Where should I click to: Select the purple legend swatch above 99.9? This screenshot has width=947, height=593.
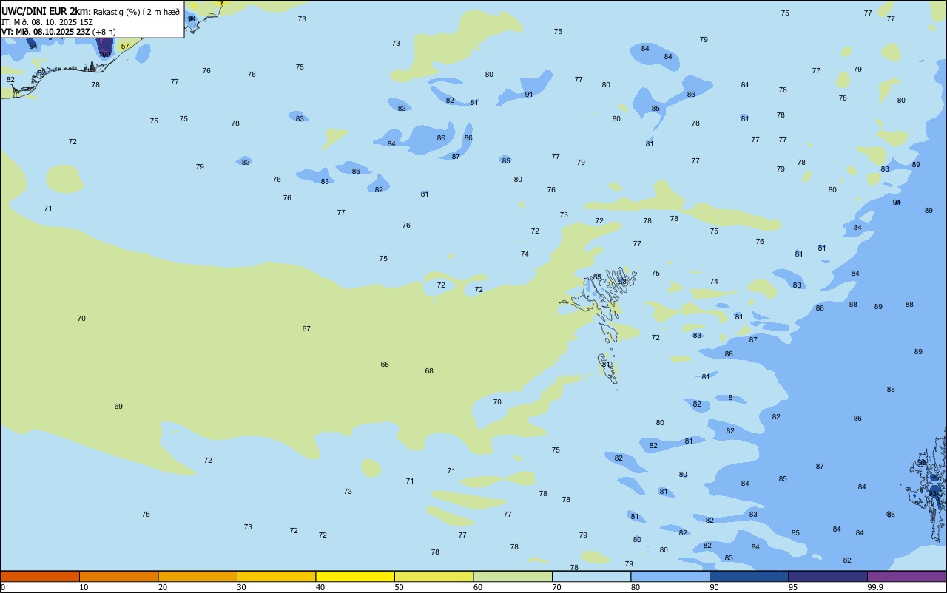tap(906, 576)
